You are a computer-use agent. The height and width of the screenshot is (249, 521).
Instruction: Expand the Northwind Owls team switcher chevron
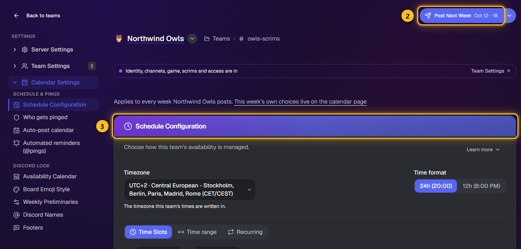(192, 39)
